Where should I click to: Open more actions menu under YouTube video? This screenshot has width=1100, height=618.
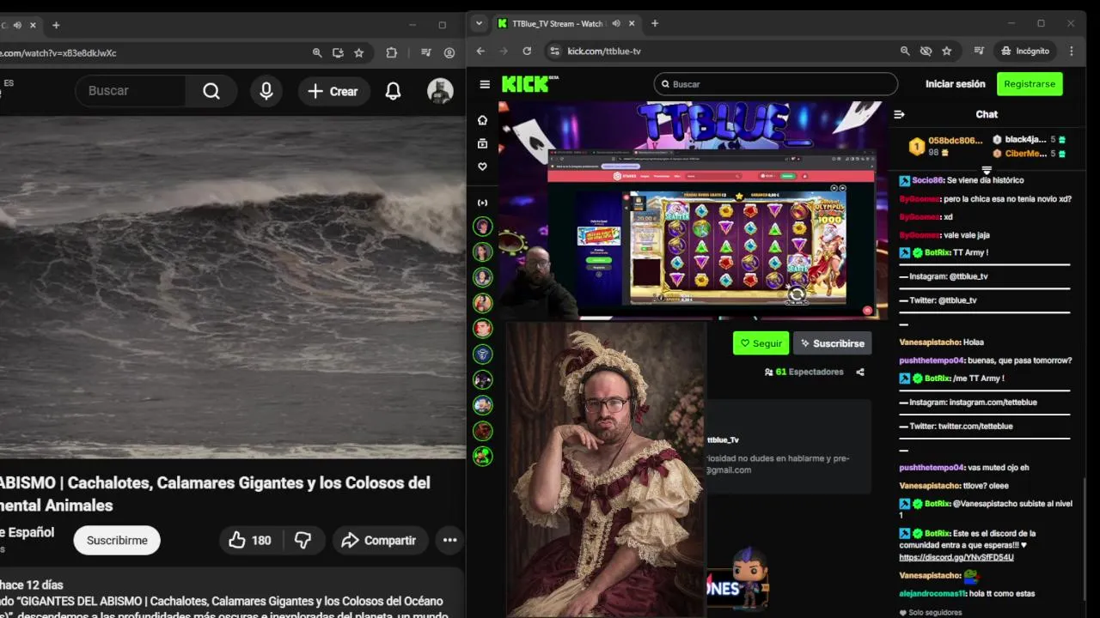[x=449, y=540]
